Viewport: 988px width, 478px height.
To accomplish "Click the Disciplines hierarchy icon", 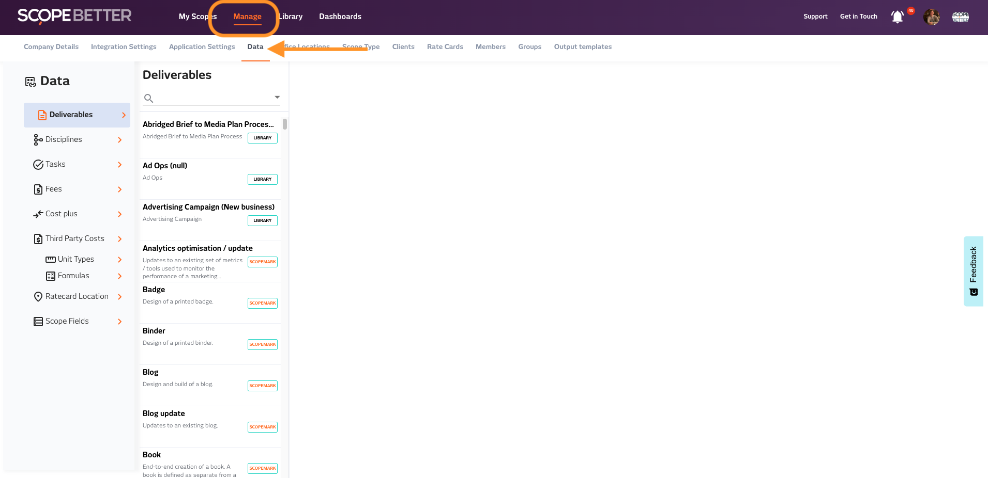I will coord(38,140).
